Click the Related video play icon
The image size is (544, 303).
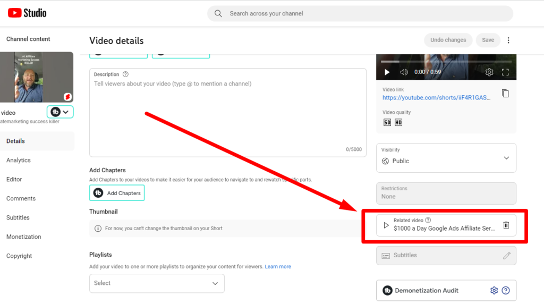[386, 225]
